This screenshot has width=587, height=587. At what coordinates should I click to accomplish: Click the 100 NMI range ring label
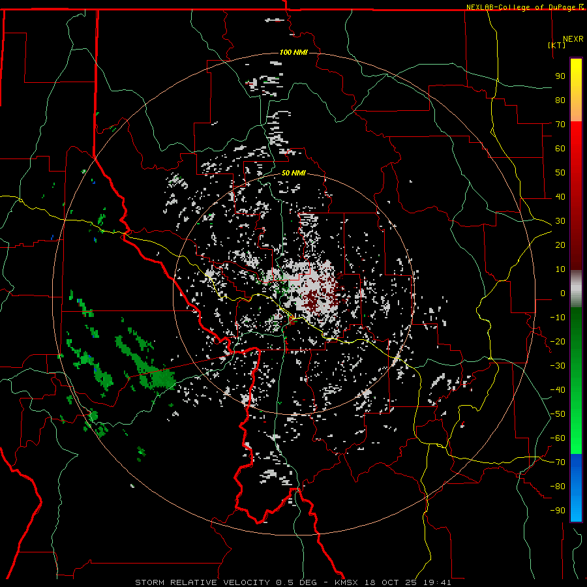coord(293,52)
